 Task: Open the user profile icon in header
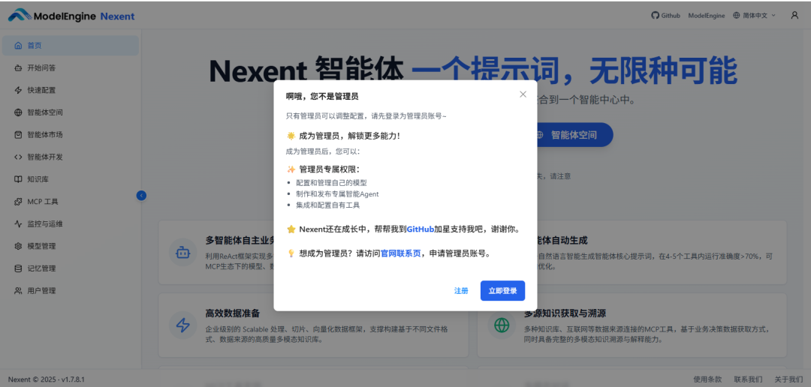(x=794, y=16)
